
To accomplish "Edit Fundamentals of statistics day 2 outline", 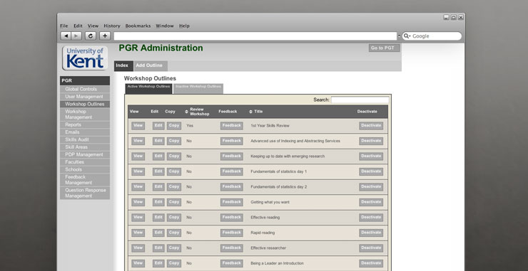I will pos(158,186).
